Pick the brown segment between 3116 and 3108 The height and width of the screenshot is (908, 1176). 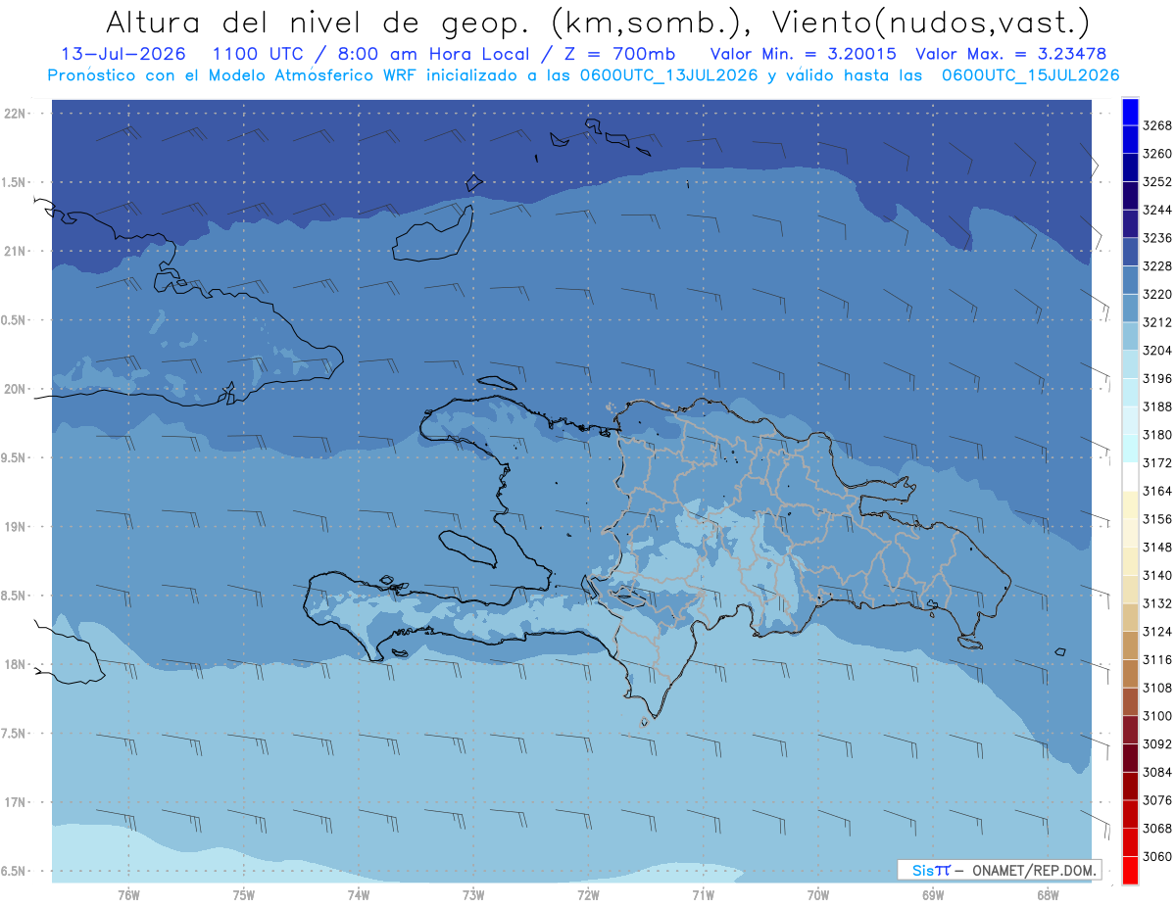tap(1129, 673)
